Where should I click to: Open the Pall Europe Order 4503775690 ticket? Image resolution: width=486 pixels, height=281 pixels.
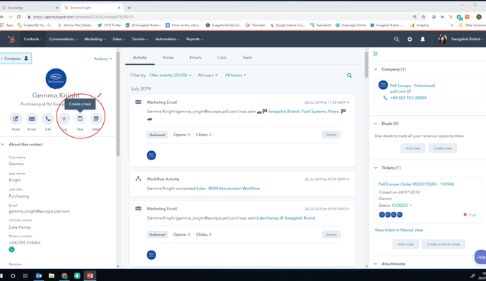[x=416, y=184]
